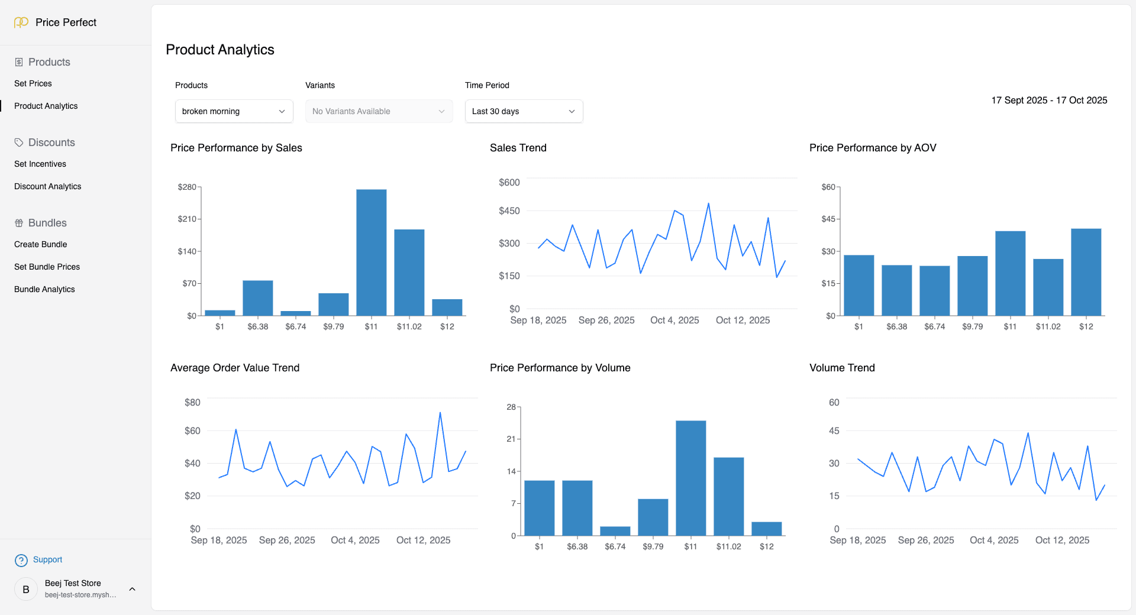Viewport: 1136px width, 615px height.
Task: Click the Price Perfect logo icon
Action: click(21, 22)
